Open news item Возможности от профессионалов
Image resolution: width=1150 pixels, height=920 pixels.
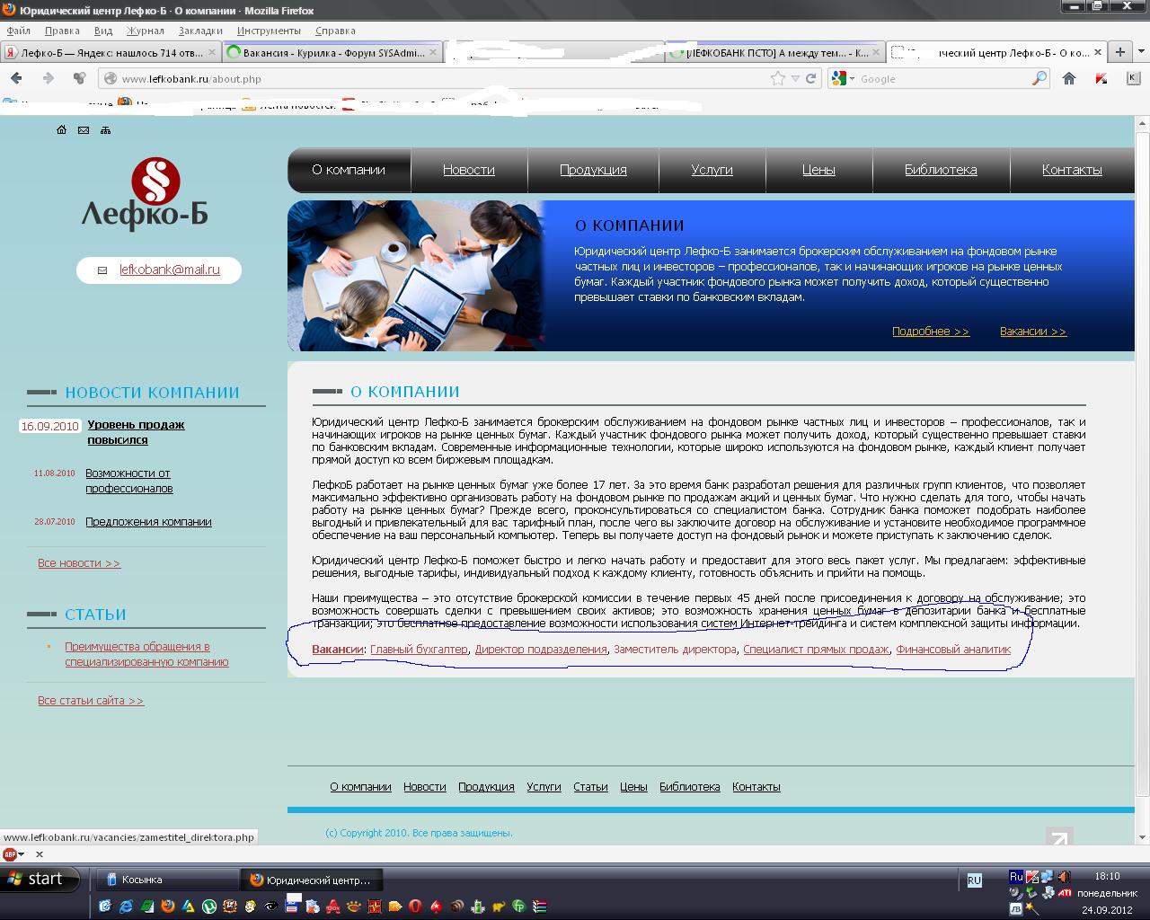pyautogui.click(x=128, y=481)
